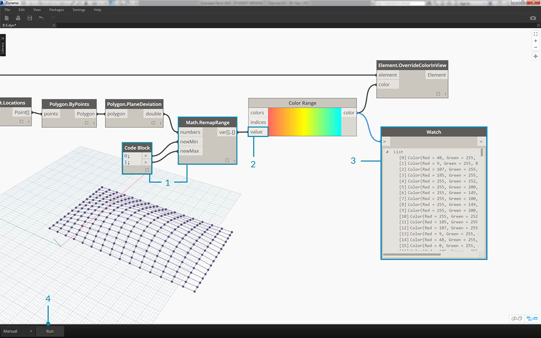Zoom out with the minus icon
This screenshot has height=338, width=541.
click(x=536, y=47)
